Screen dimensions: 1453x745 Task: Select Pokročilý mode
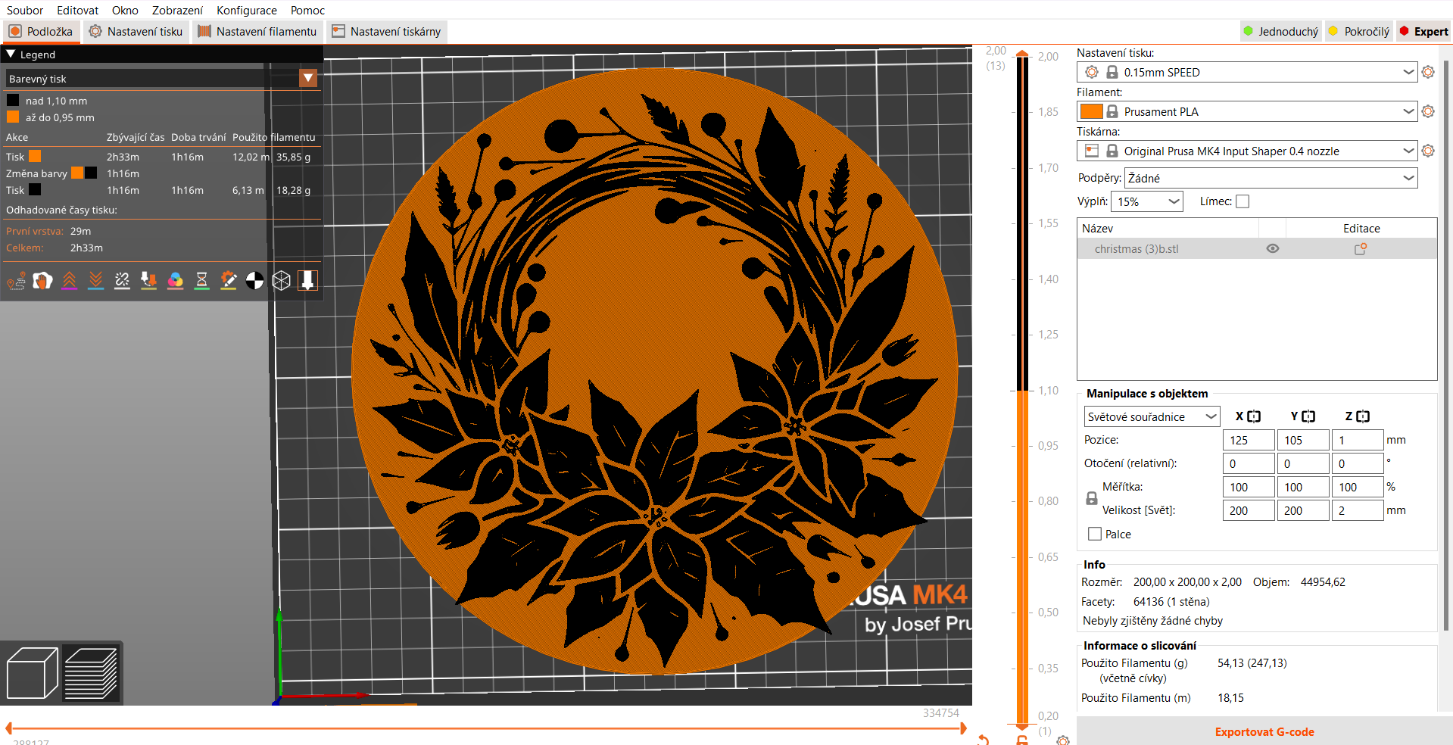pyautogui.click(x=1359, y=31)
